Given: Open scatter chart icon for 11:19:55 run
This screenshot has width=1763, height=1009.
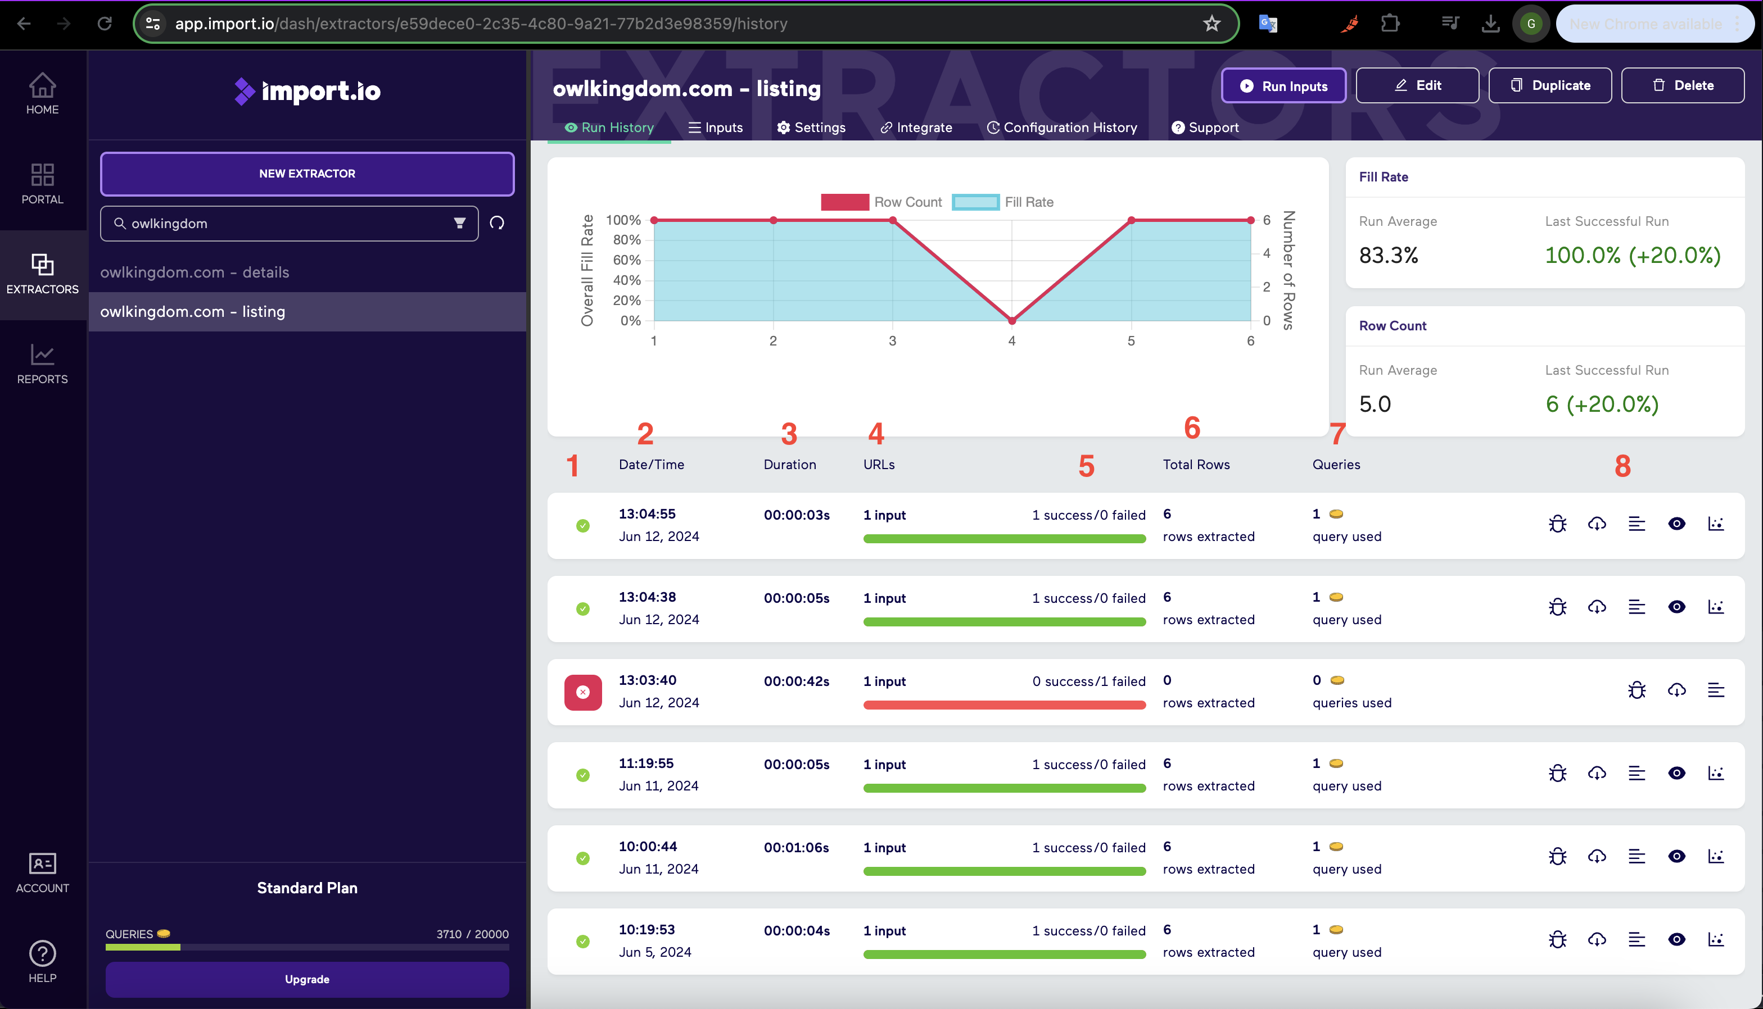Looking at the screenshot, I should tap(1716, 774).
